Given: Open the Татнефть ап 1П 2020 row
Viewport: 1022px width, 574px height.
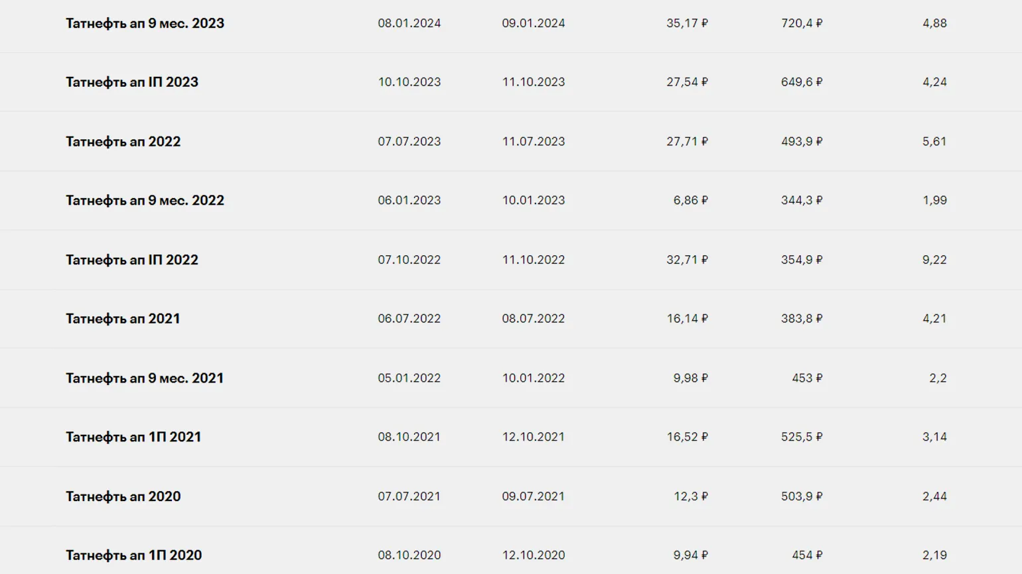Looking at the screenshot, I should point(133,555).
